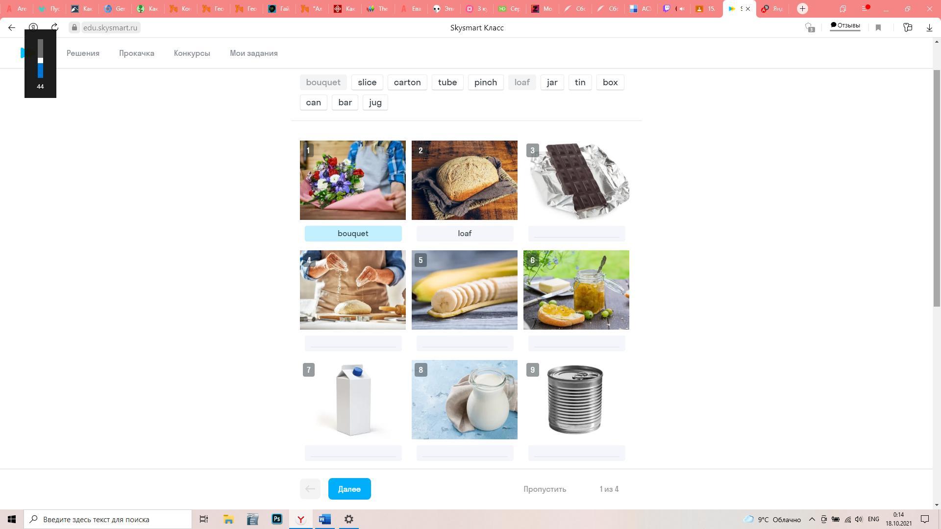The image size is (941, 529).
Task: Show hidden tray icons chevron
Action: pos(812,519)
